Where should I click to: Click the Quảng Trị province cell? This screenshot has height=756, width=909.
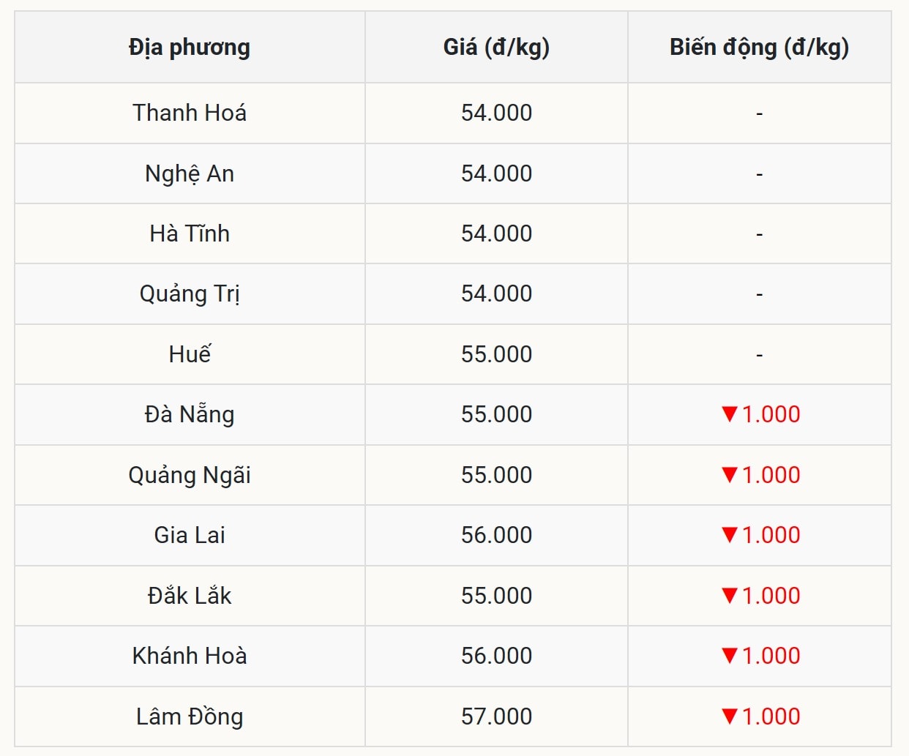(x=190, y=293)
